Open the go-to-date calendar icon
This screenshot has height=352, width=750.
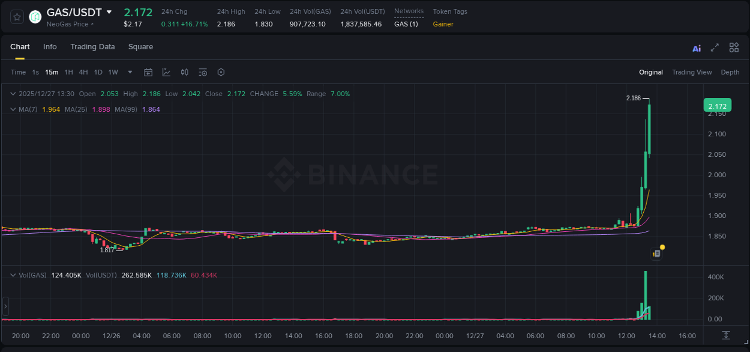point(148,72)
